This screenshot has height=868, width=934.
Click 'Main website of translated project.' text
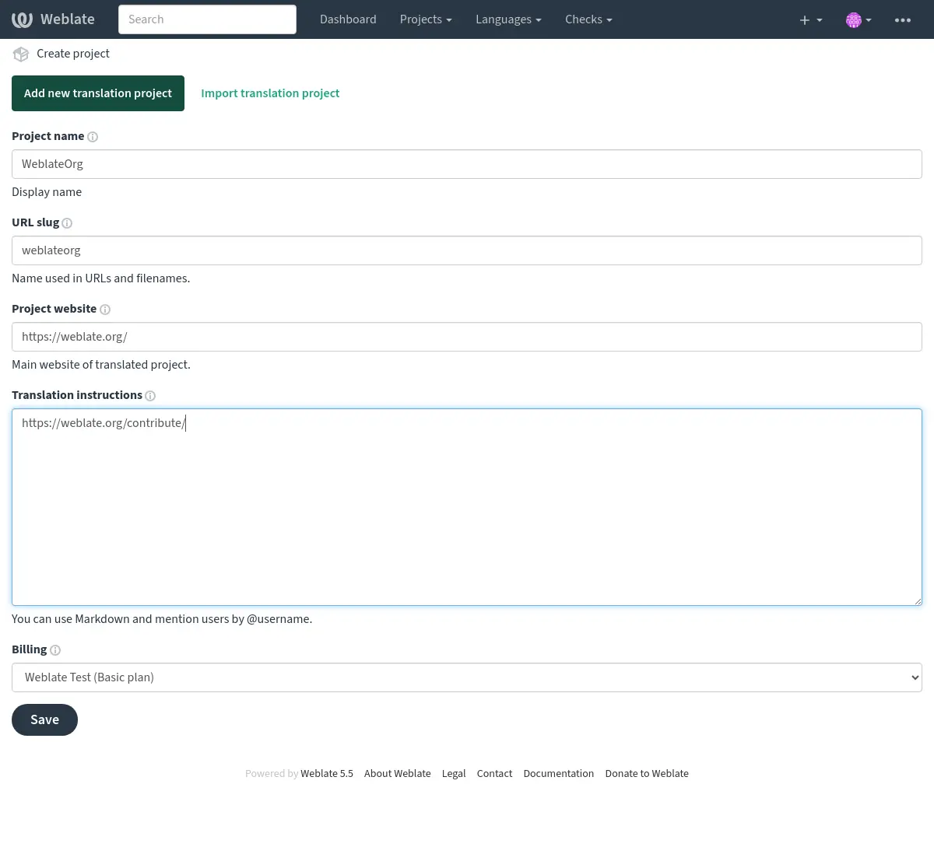click(101, 365)
